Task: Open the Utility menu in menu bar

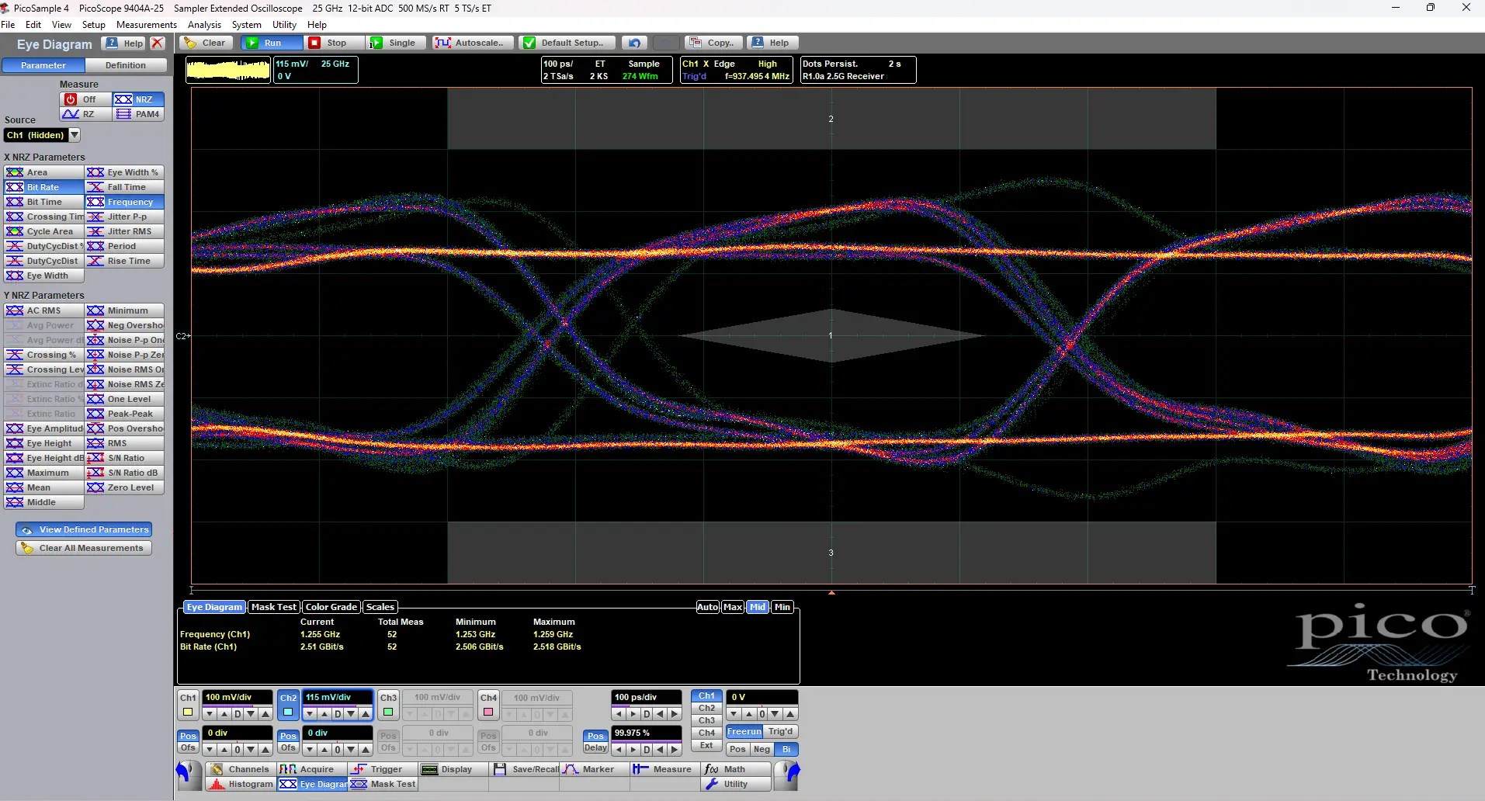Action: coord(284,24)
